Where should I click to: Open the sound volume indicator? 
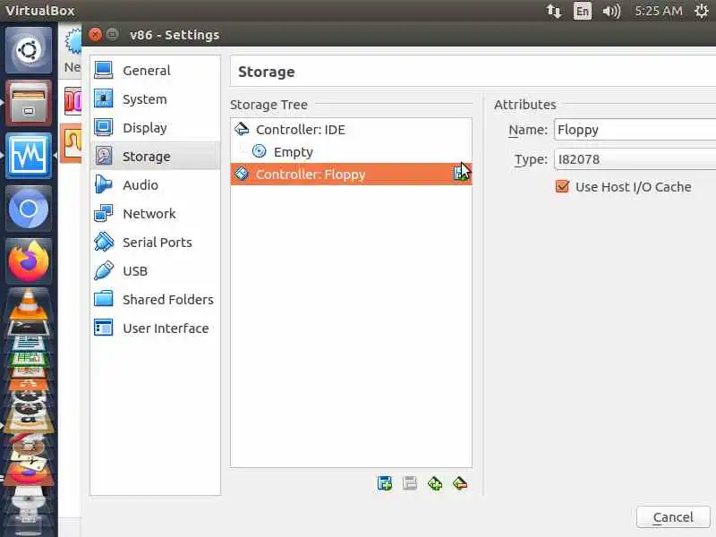click(x=611, y=11)
